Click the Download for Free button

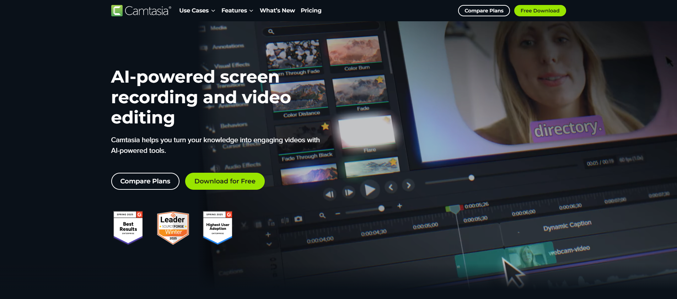[x=225, y=181]
